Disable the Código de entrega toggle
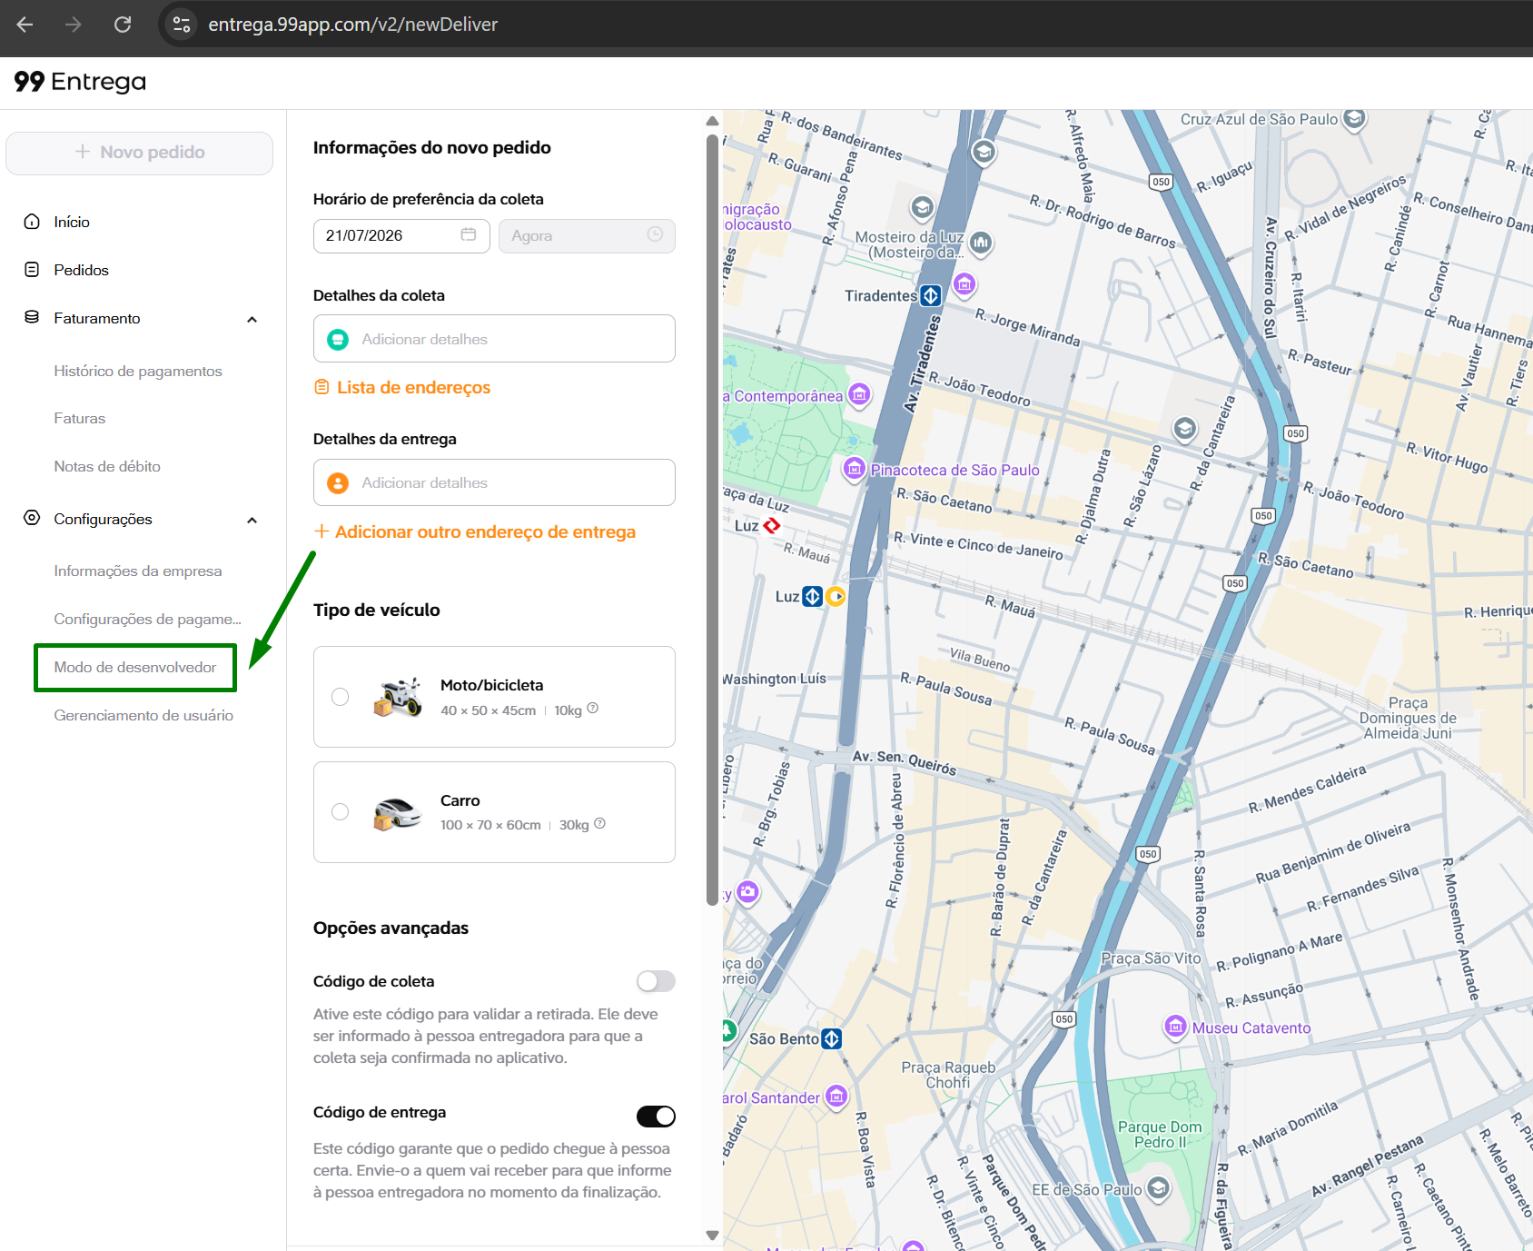The image size is (1533, 1251). 656,1117
